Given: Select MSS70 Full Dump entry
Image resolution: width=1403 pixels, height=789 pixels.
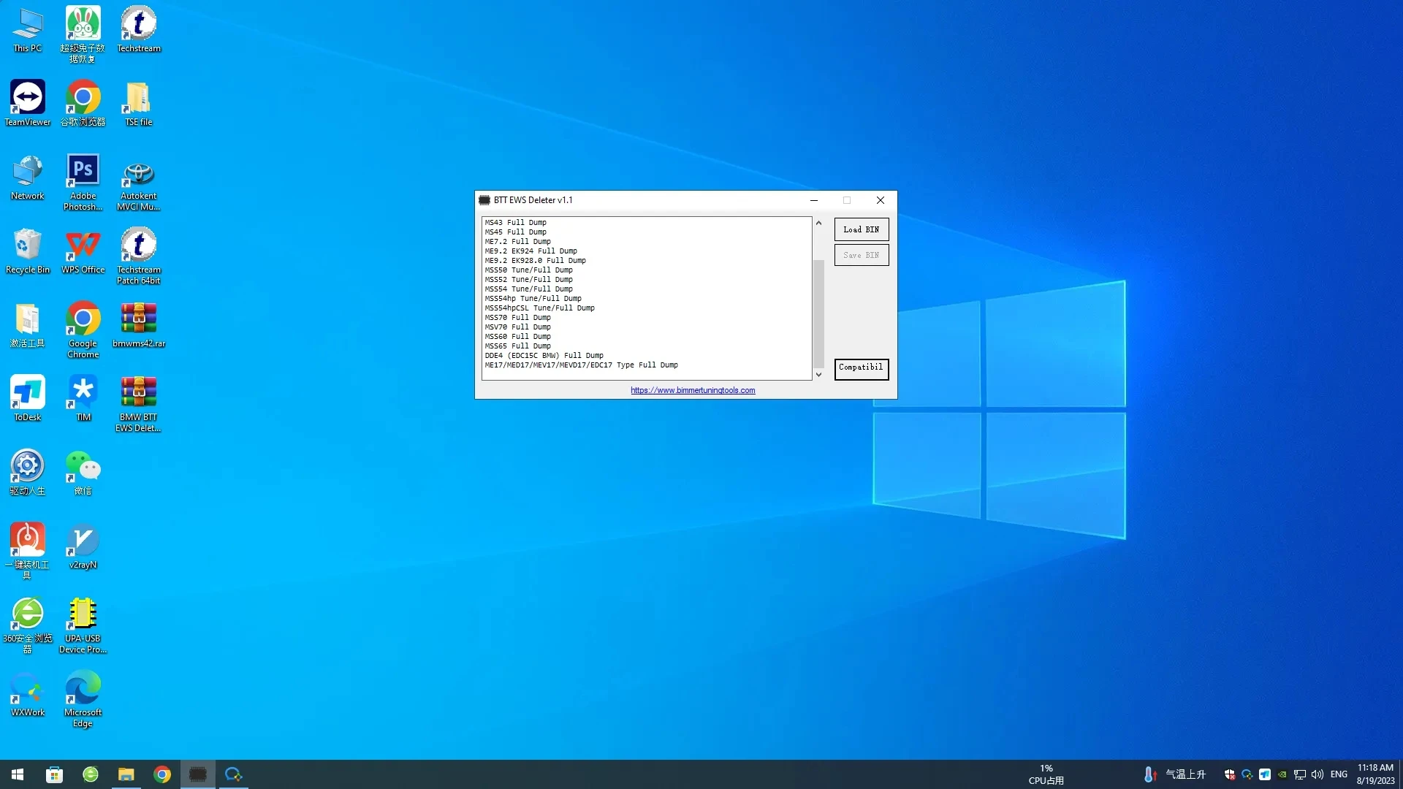Looking at the screenshot, I should 517,317.
